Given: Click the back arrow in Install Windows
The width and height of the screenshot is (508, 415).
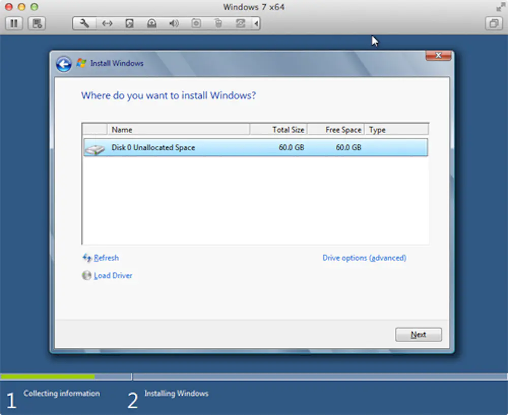Looking at the screenshot, I should coord(63,64).
